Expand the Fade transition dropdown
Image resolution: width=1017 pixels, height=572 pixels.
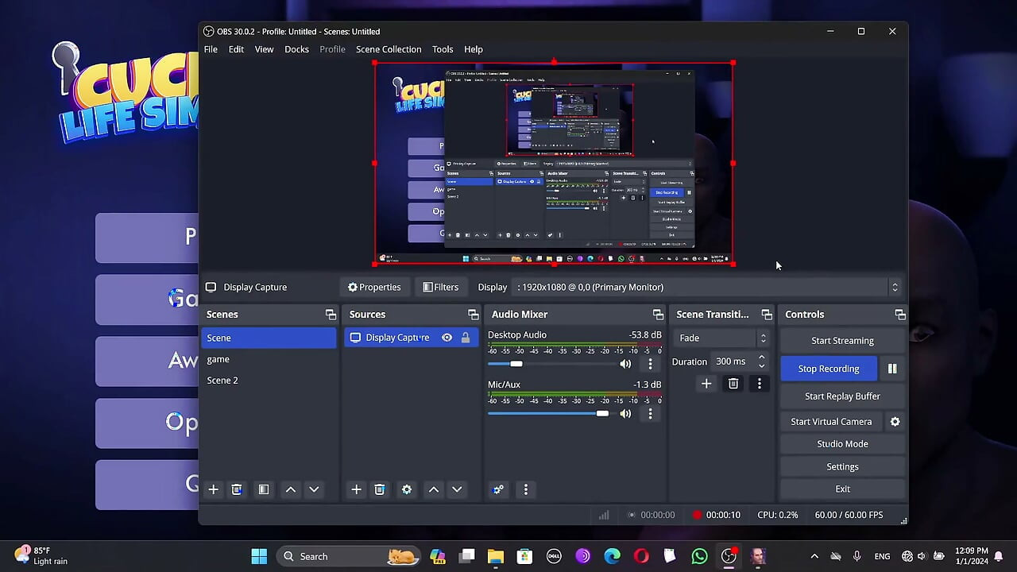722,338
